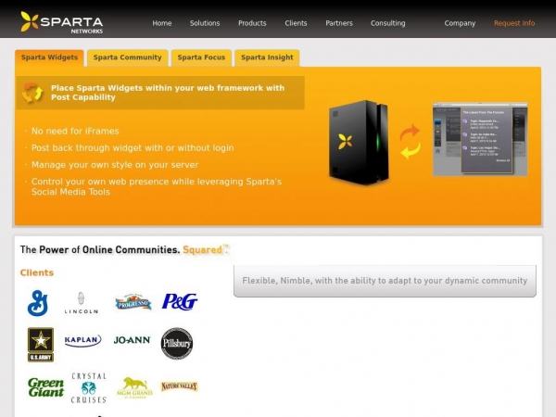Click the General Mills logo
The height and width of the screenshot is (417, 556).
pos(38,303)
